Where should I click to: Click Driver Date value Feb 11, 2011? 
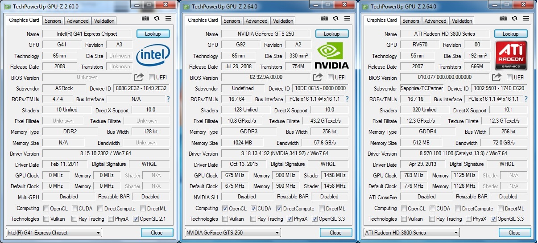(x=64, y=164)
